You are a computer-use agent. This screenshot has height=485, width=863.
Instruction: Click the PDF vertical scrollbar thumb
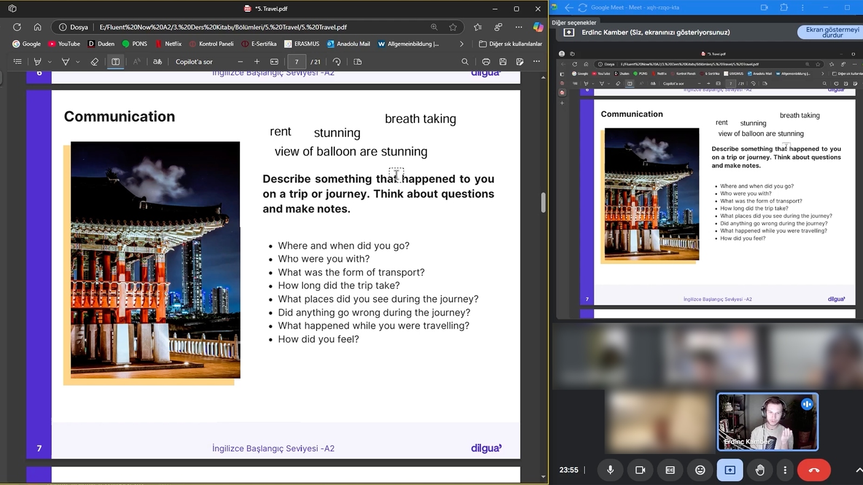click(543, 202)
